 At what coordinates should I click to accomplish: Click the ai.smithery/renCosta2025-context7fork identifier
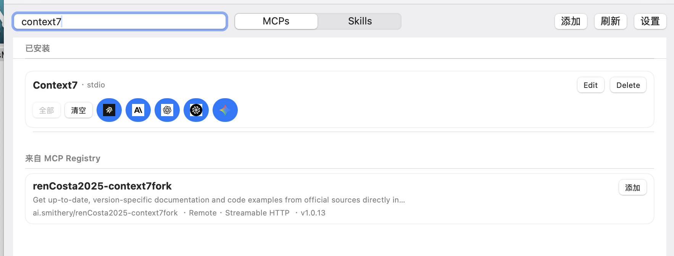click(105, 213)
